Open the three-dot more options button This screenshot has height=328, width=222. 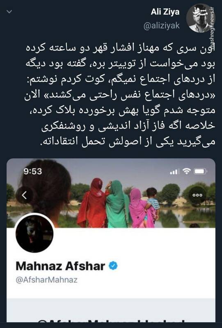coord(197,195)
